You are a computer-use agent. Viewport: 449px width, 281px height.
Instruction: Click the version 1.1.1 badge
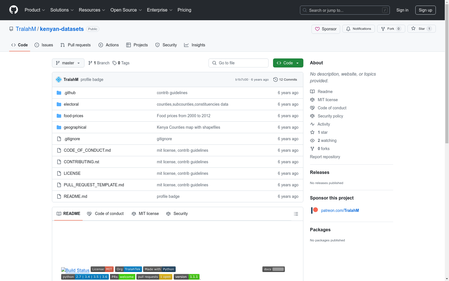tap(187, 277)
